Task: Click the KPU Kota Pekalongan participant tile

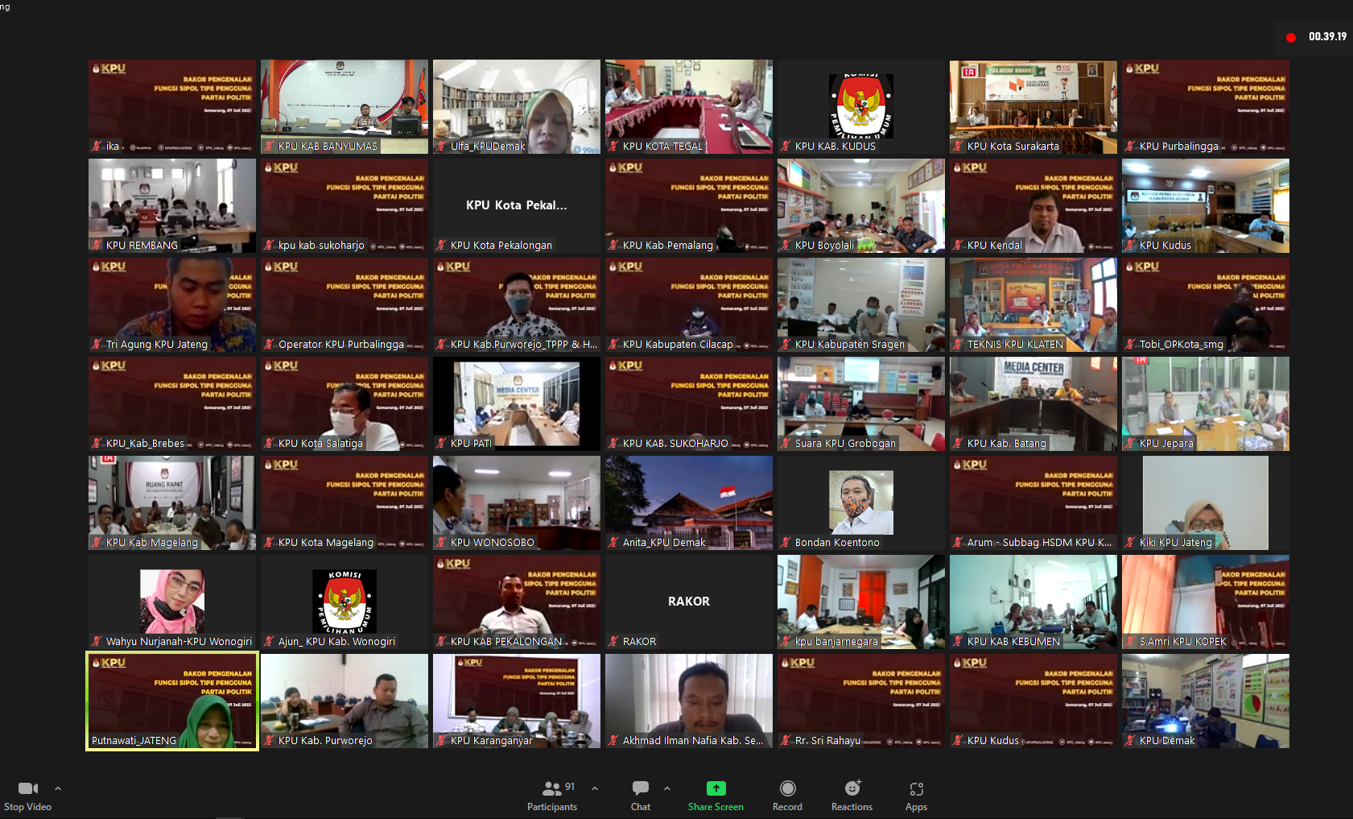Action: coord(516,205)
